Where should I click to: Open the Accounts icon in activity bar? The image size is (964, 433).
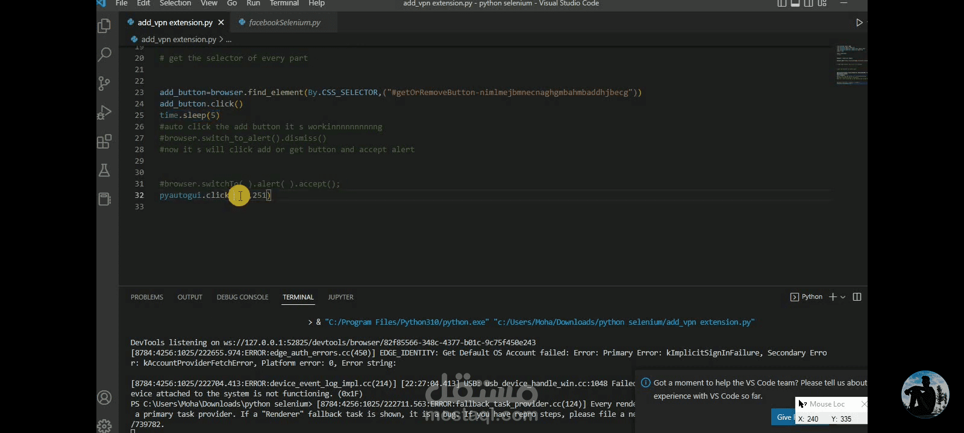point(104,398)
